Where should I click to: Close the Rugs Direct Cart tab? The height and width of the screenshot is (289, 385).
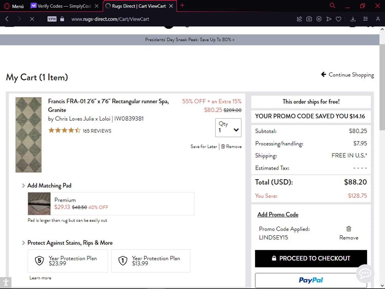[x=171, y=6]
